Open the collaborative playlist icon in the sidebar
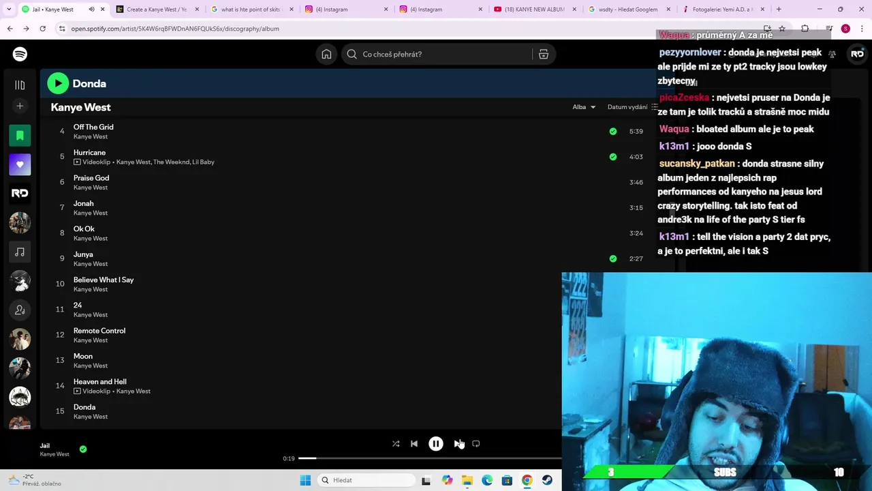This screenshot has width=872, height=491. pyautogui.click(x=20, y=310)
